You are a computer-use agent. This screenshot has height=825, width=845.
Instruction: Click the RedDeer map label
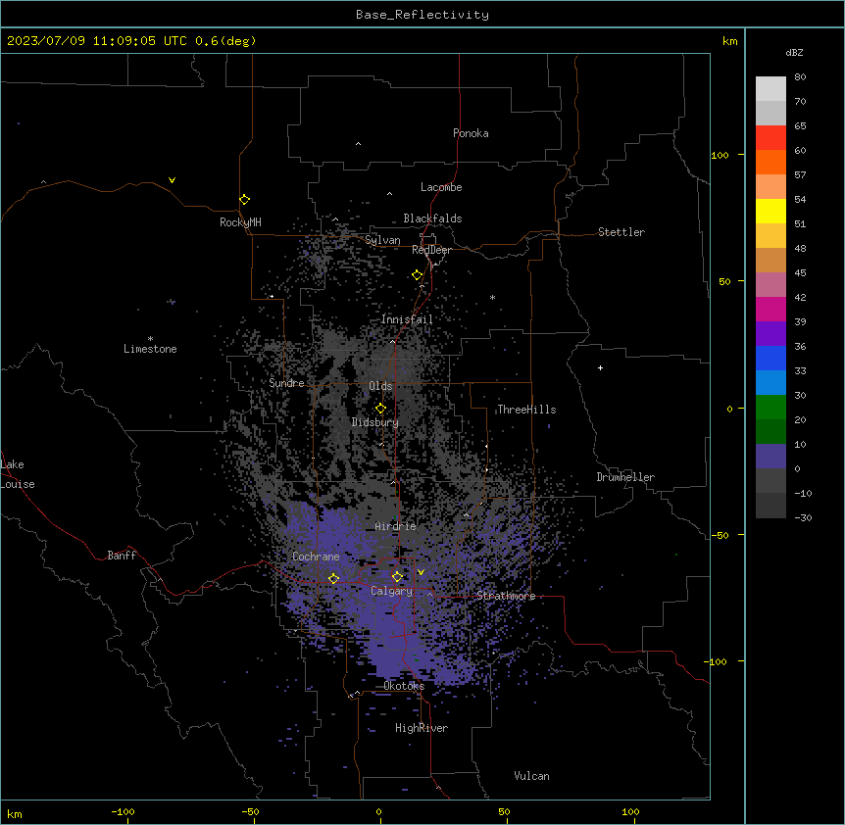(x=431, y=250)
